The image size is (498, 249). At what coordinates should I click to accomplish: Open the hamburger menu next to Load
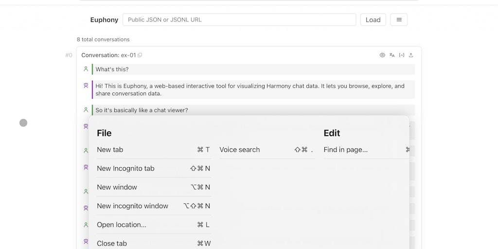pyautogui.click(x=399, y=19)
